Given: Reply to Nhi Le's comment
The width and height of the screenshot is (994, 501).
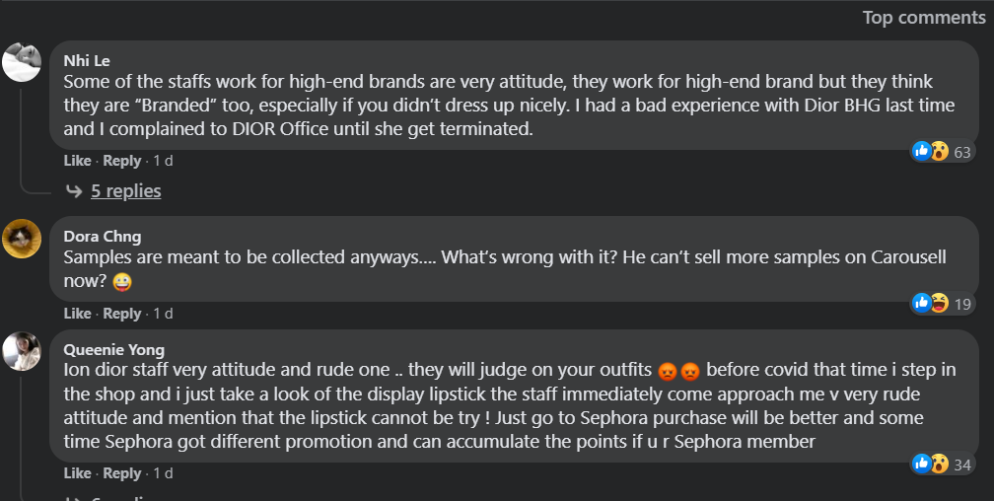Looking at the screenshot, I should [x=121, y=161].
